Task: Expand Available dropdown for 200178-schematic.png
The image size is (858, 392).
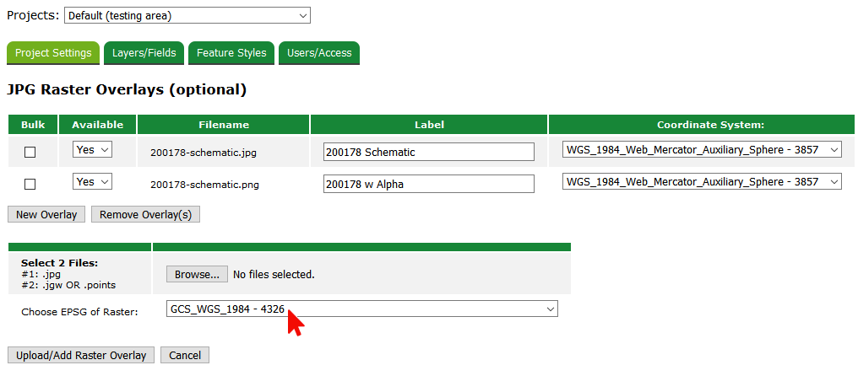Action: tap(92, 181)
